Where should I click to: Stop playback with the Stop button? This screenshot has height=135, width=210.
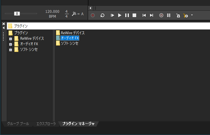pyautogui.click(x=134, y=15)
